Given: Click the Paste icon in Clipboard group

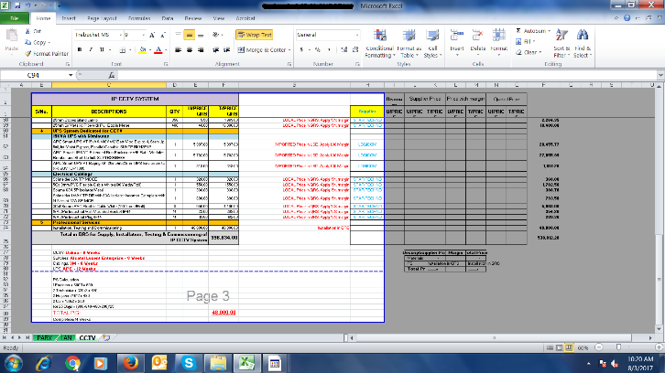Looking at the screenshot, I should click(12, 38).
